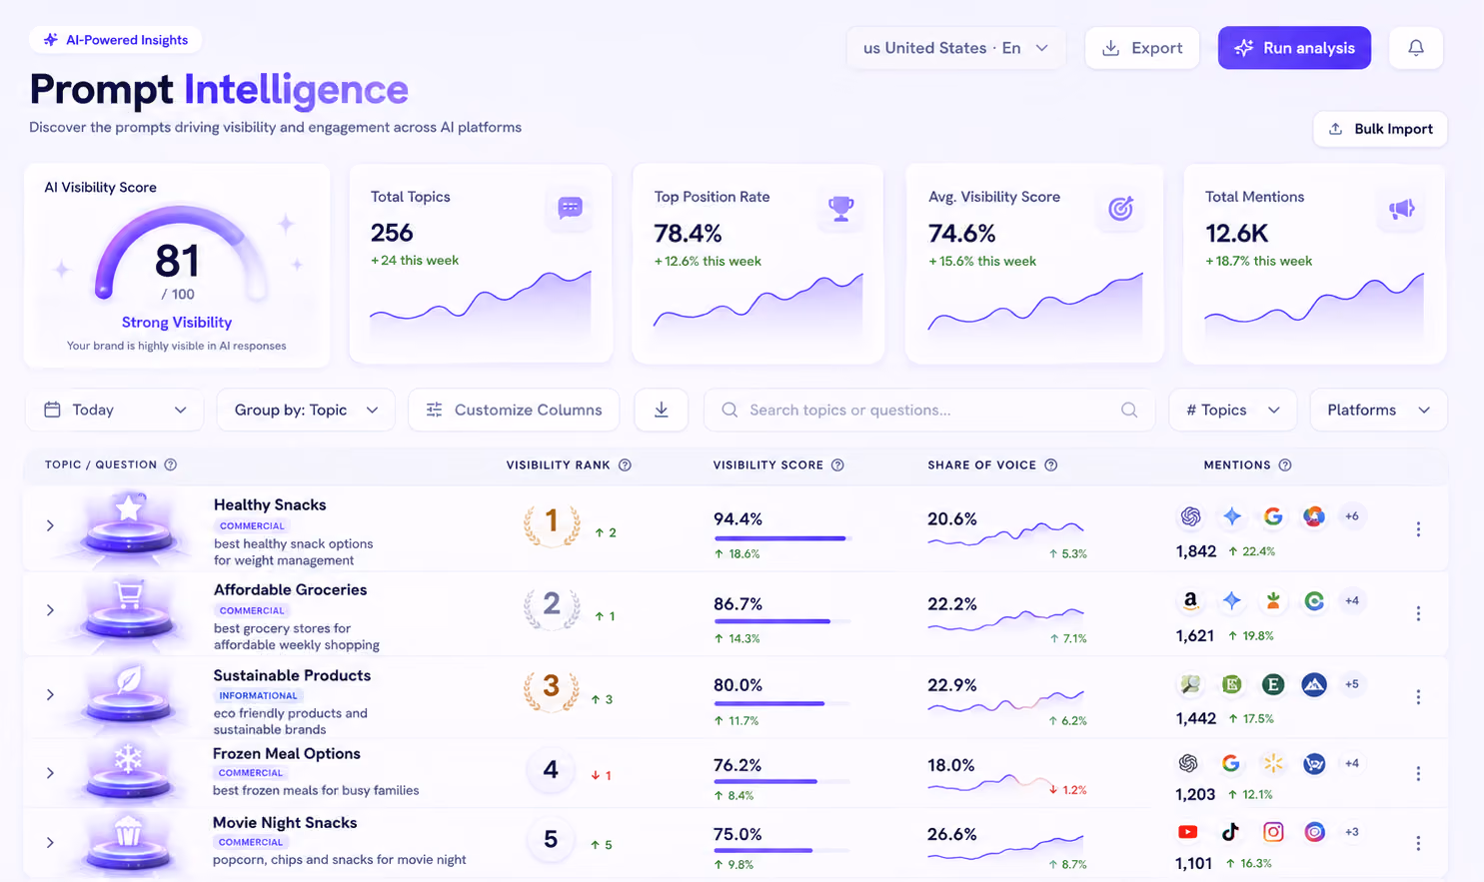
Task: Click the Top Position Rate trophy icon
Action: (841, 208)
